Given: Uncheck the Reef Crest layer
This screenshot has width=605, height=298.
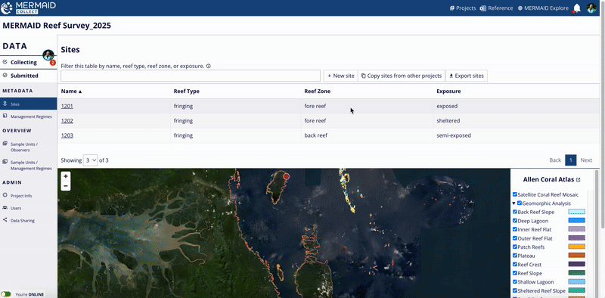Looking at the screenshot, I should (x=515, y=265).
